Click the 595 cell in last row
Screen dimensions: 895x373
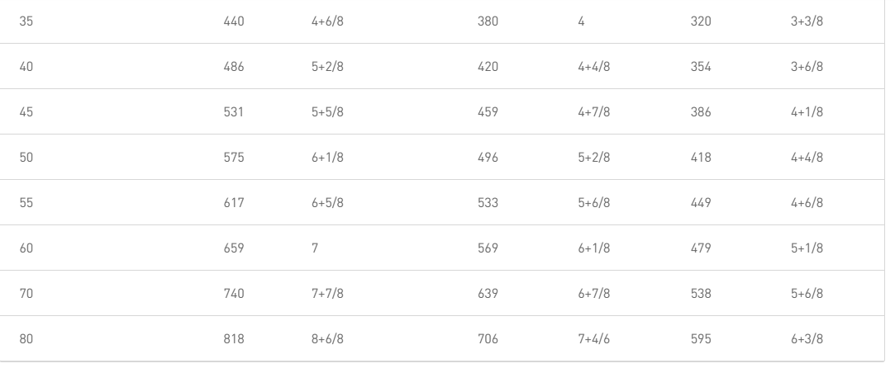coord(701,339)
